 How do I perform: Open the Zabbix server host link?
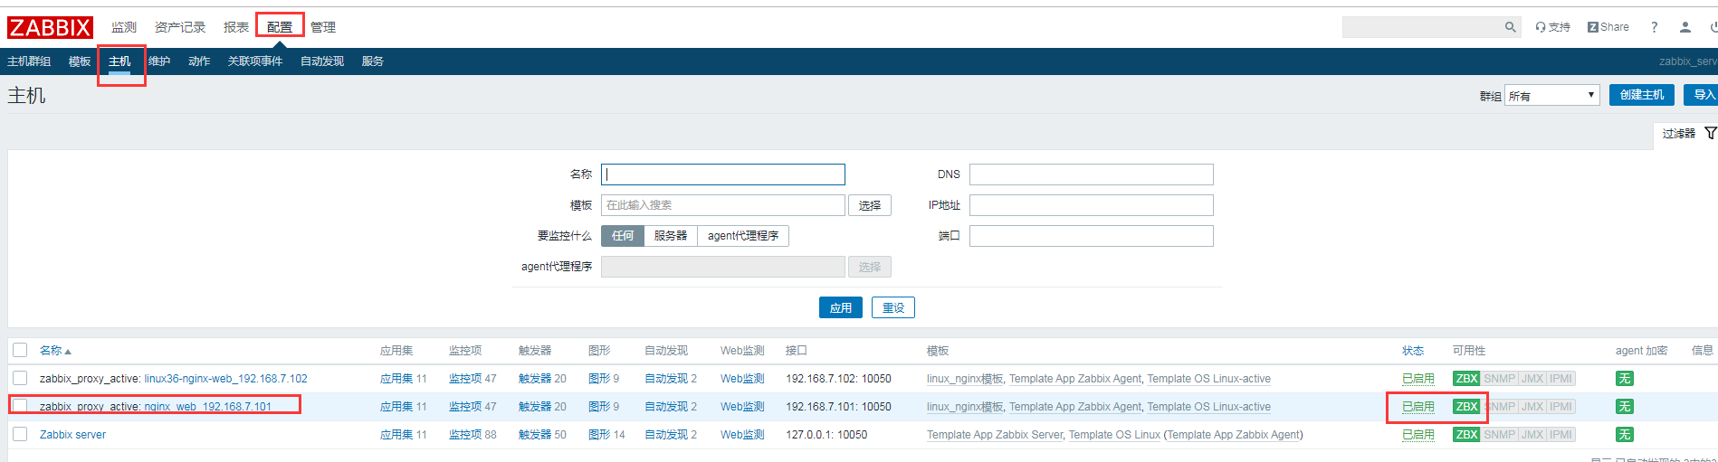tap(72, 435)
